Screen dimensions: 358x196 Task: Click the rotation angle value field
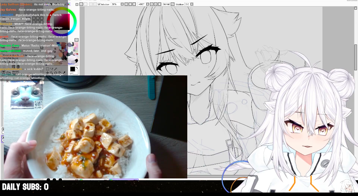click(x=142, y=4)
